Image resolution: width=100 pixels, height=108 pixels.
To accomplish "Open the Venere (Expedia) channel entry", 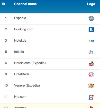I will (27, 86).
